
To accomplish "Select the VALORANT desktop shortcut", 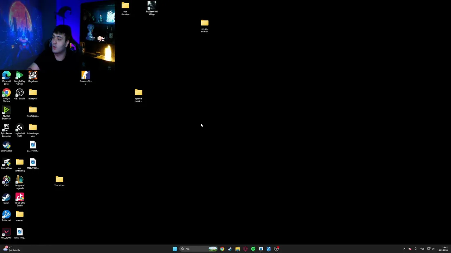I will coord(6,233).
